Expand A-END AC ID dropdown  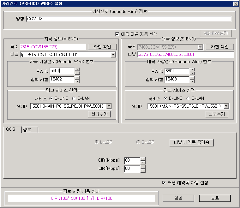109,106
